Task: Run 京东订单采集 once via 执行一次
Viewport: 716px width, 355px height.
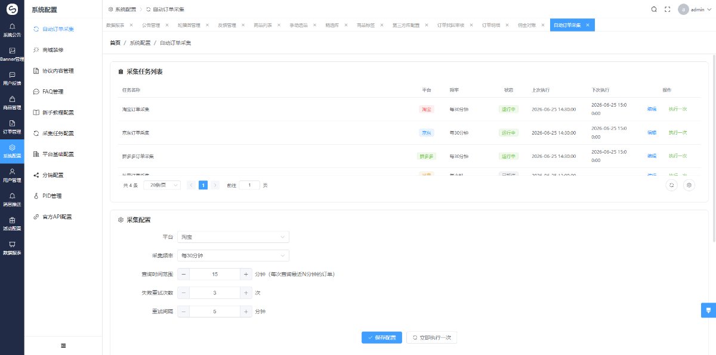Action: point(678,132)
